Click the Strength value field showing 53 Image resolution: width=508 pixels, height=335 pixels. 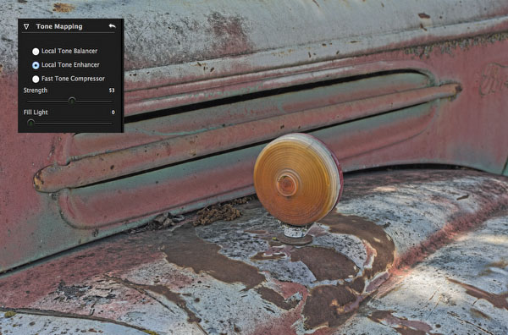click(112, 91)
